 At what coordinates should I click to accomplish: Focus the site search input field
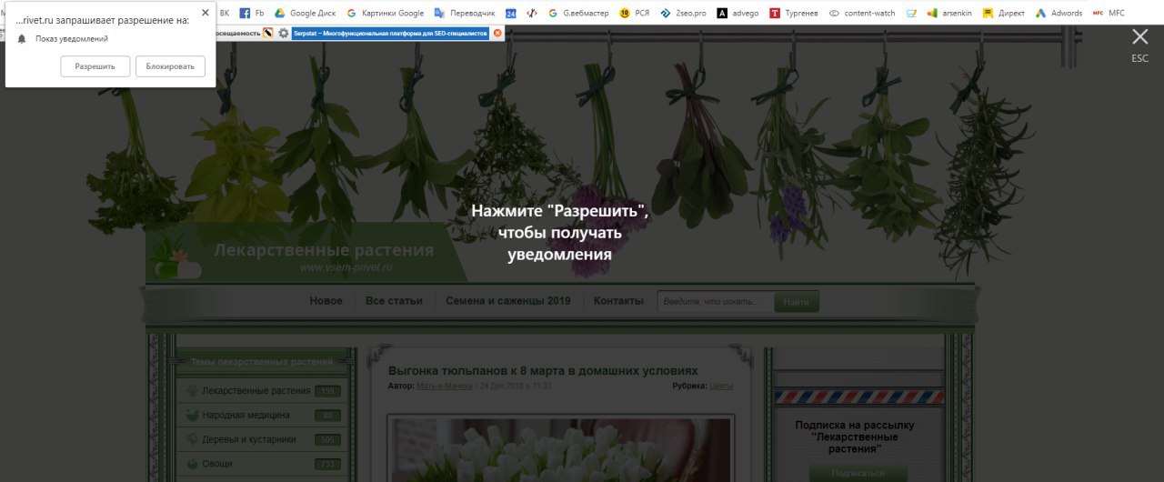(x=715, y=301)
